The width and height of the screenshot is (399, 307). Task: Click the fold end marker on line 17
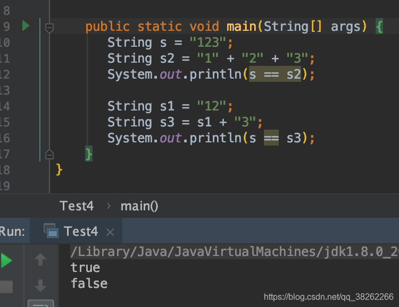tap(49, 154)
